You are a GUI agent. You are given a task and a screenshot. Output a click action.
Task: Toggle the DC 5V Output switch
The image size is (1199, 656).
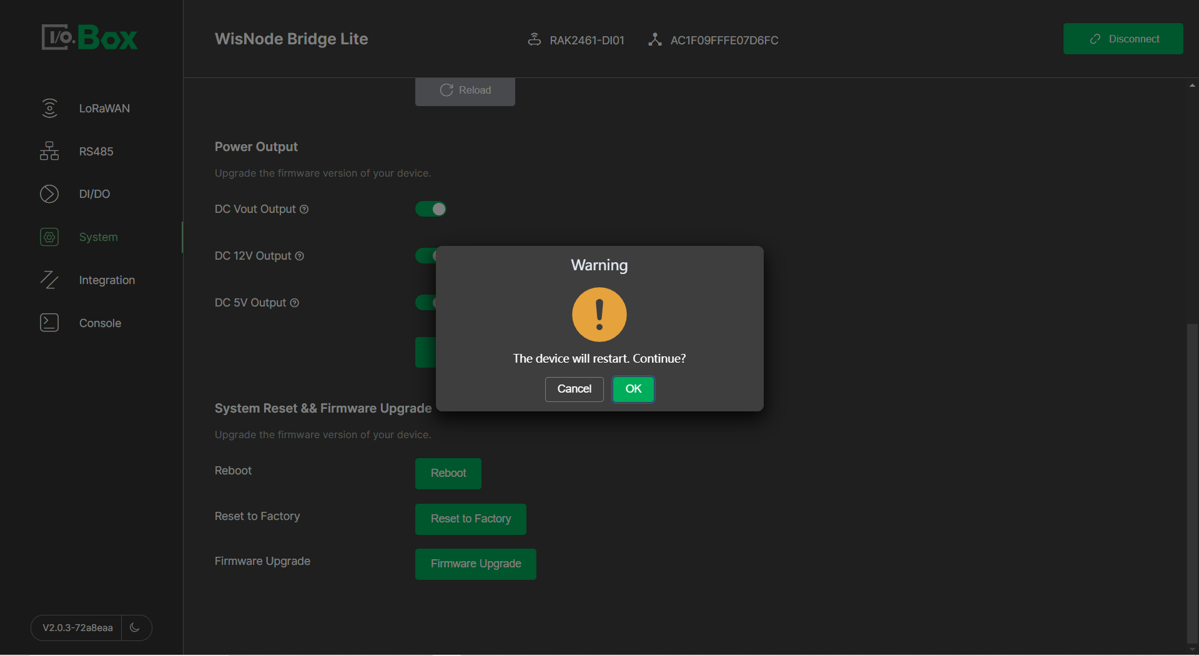(x=425, y=303)
